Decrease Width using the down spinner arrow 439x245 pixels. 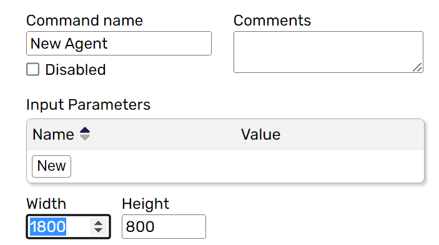click(98, 230)
